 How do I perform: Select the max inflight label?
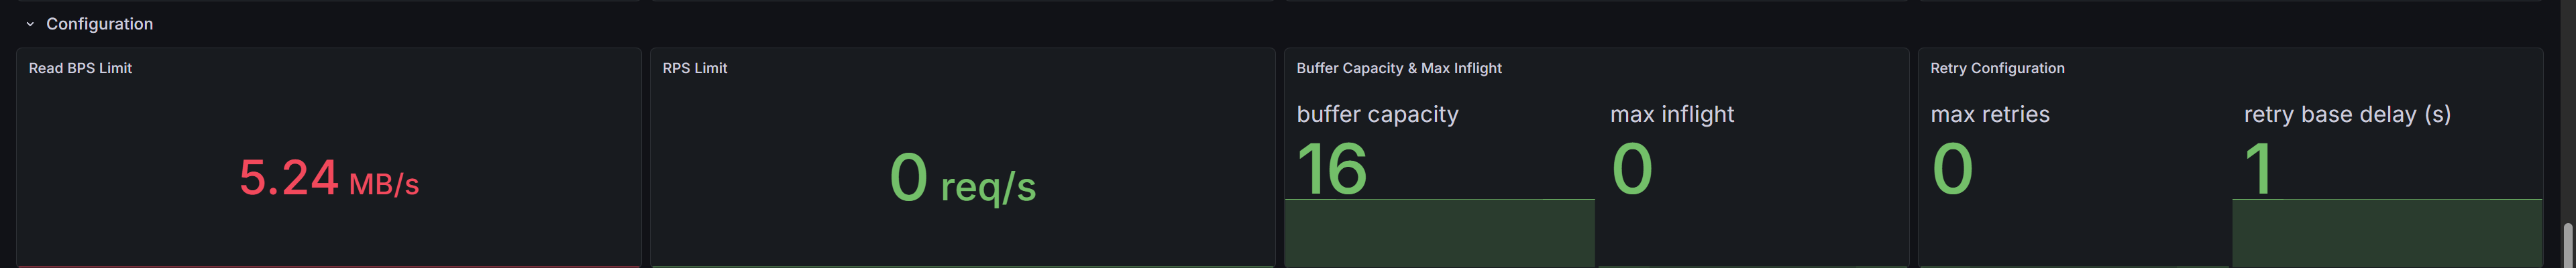[1671, 114]
